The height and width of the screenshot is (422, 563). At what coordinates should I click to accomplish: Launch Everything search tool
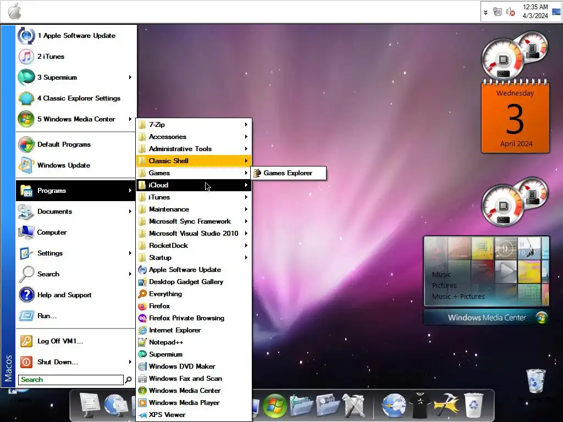(194, 294)
